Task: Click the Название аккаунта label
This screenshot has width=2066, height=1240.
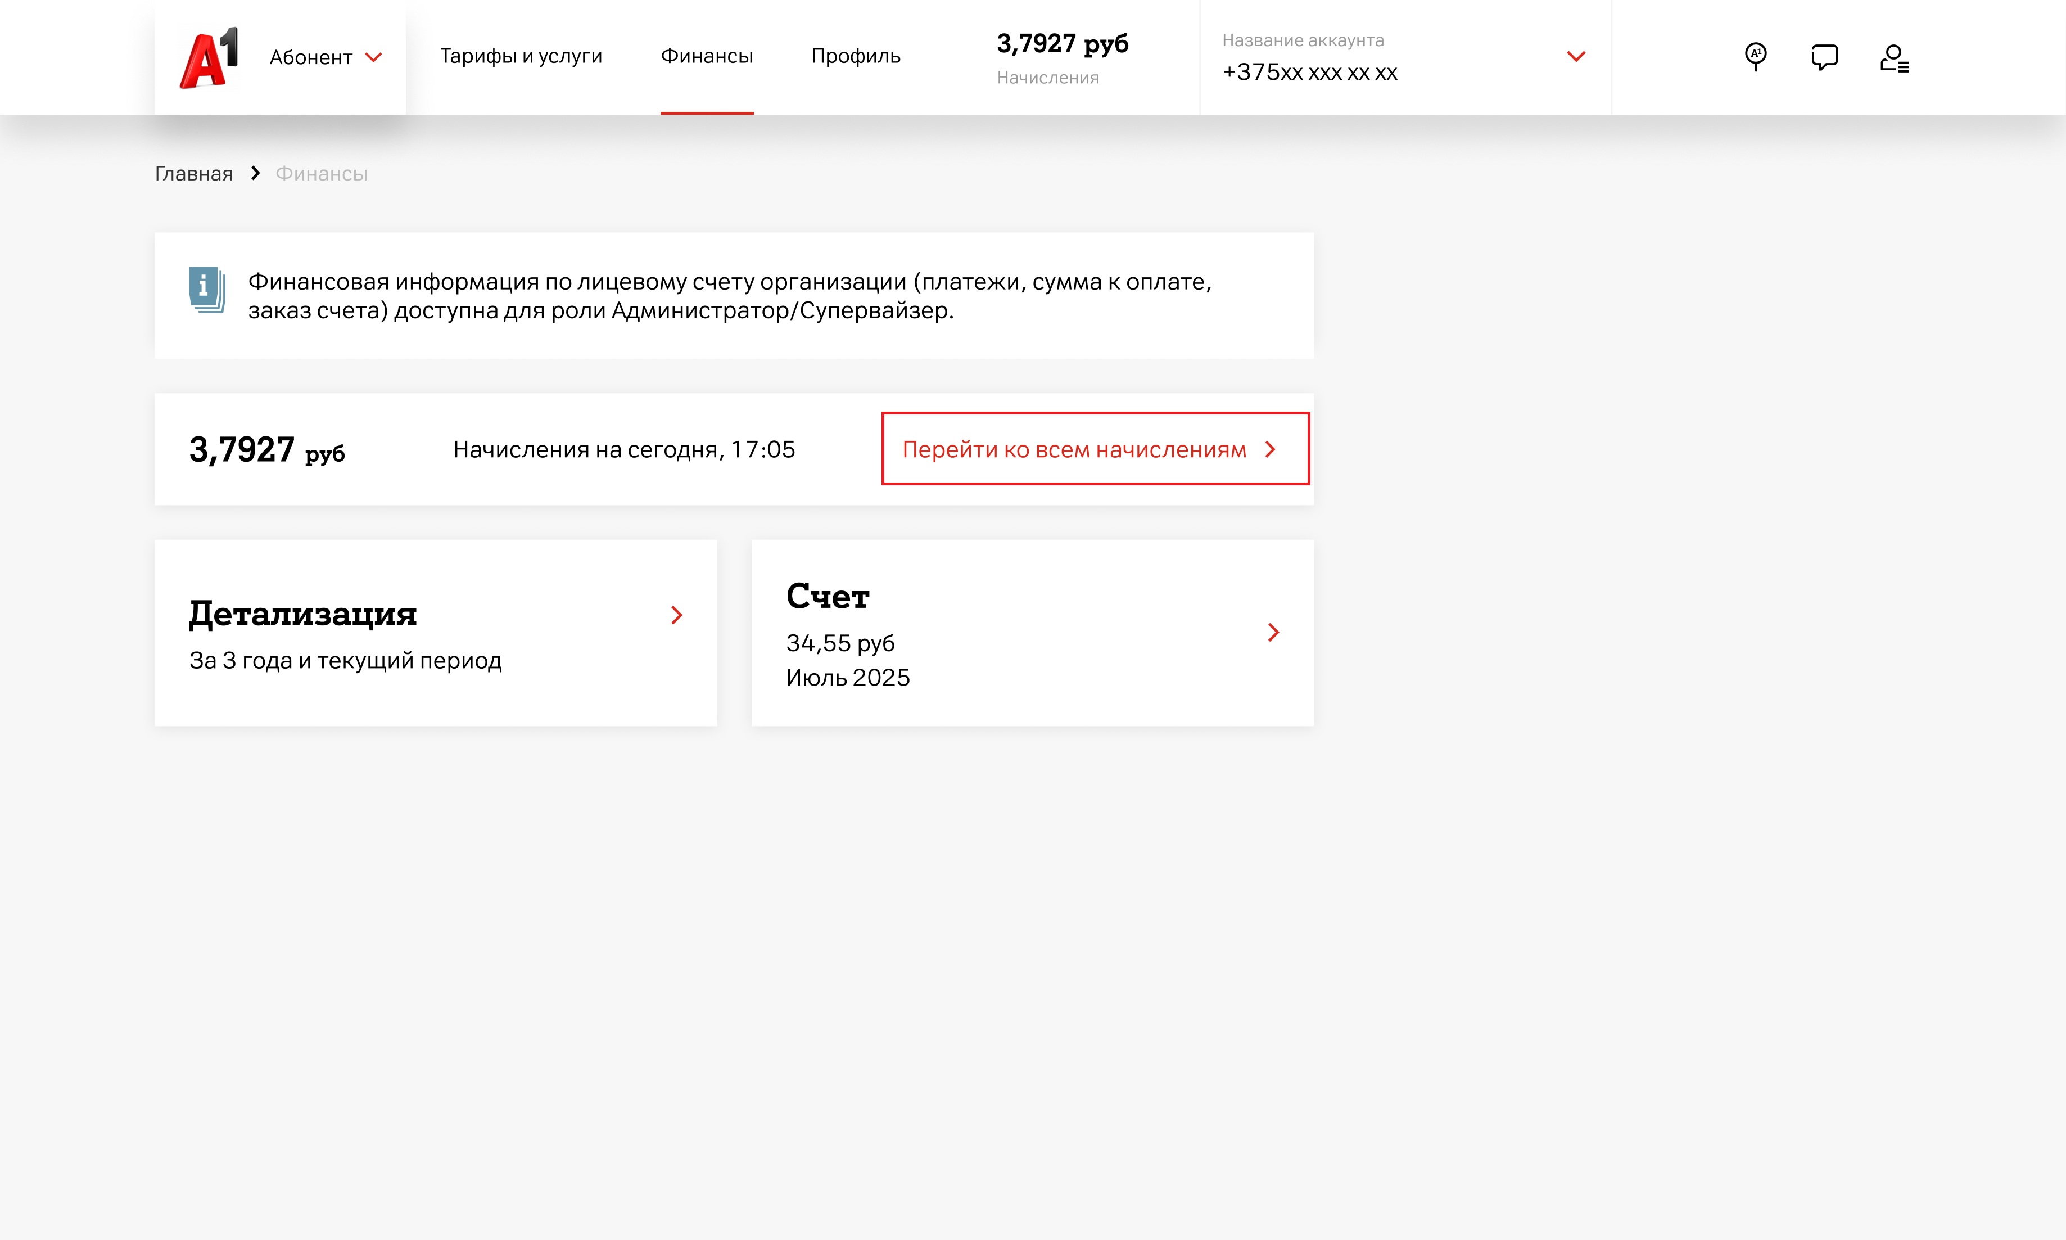Action: point(1303,40)
